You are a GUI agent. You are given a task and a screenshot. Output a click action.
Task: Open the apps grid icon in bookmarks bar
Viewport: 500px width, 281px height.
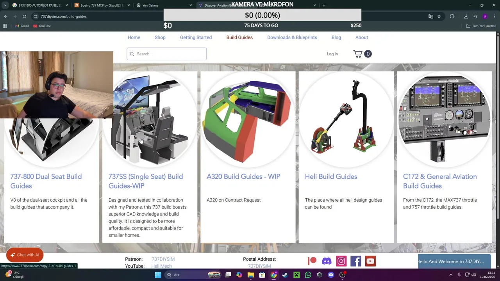tap(5, 26)
